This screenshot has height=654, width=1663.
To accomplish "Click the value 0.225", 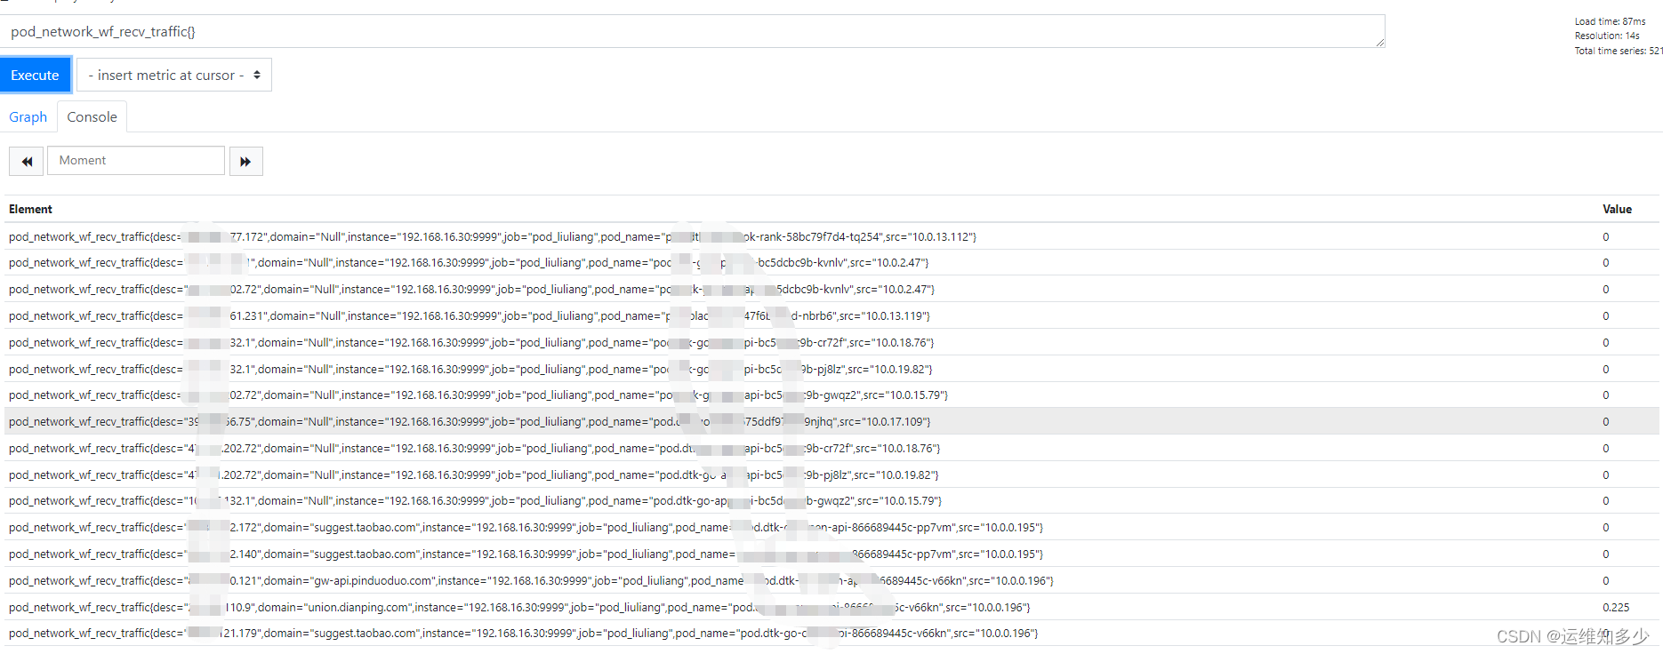I will 1616,607.
